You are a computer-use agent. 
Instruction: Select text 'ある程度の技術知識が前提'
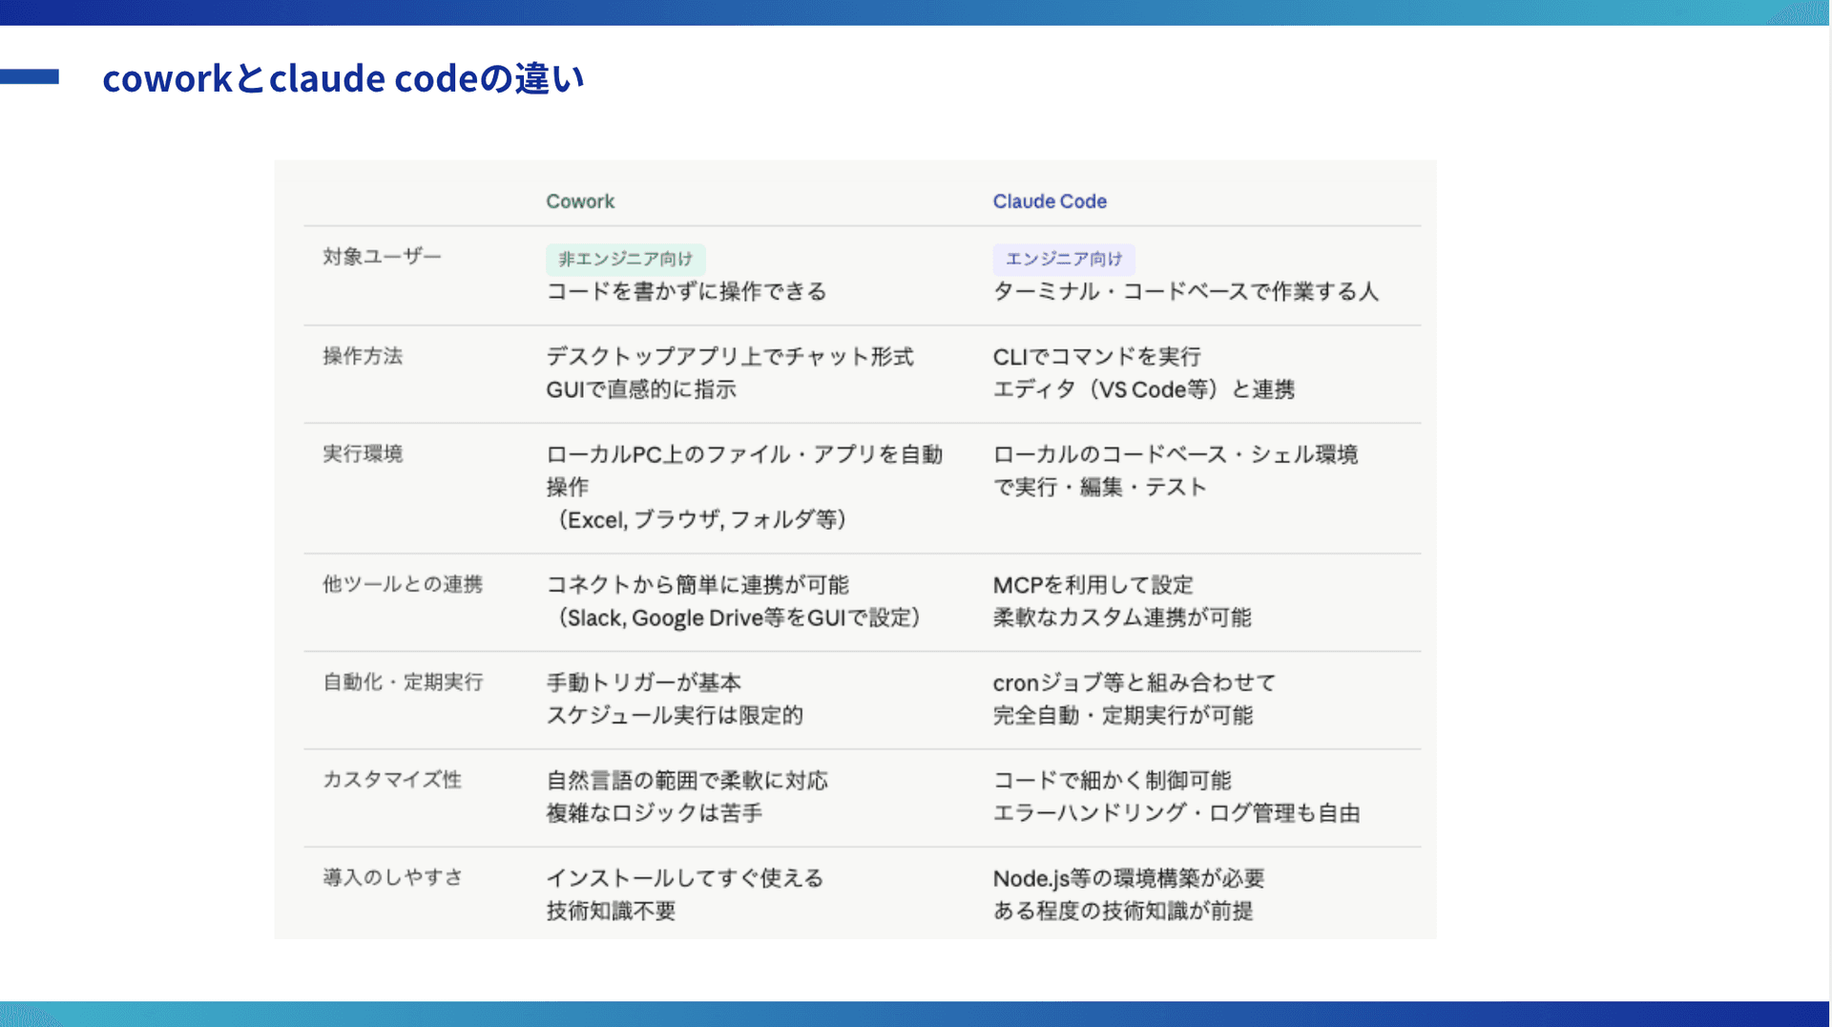[1123, 911]
